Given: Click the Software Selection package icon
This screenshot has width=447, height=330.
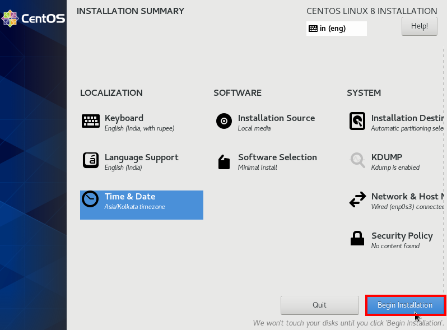Looking at the screenshot, I should coord(224,162).
